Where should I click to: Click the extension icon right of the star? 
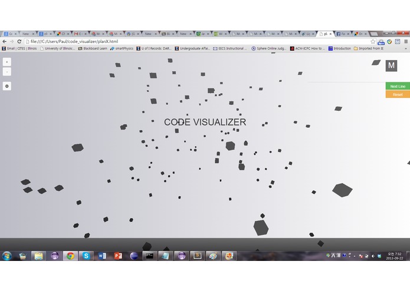pyautogui.click(x=381, y=42)
